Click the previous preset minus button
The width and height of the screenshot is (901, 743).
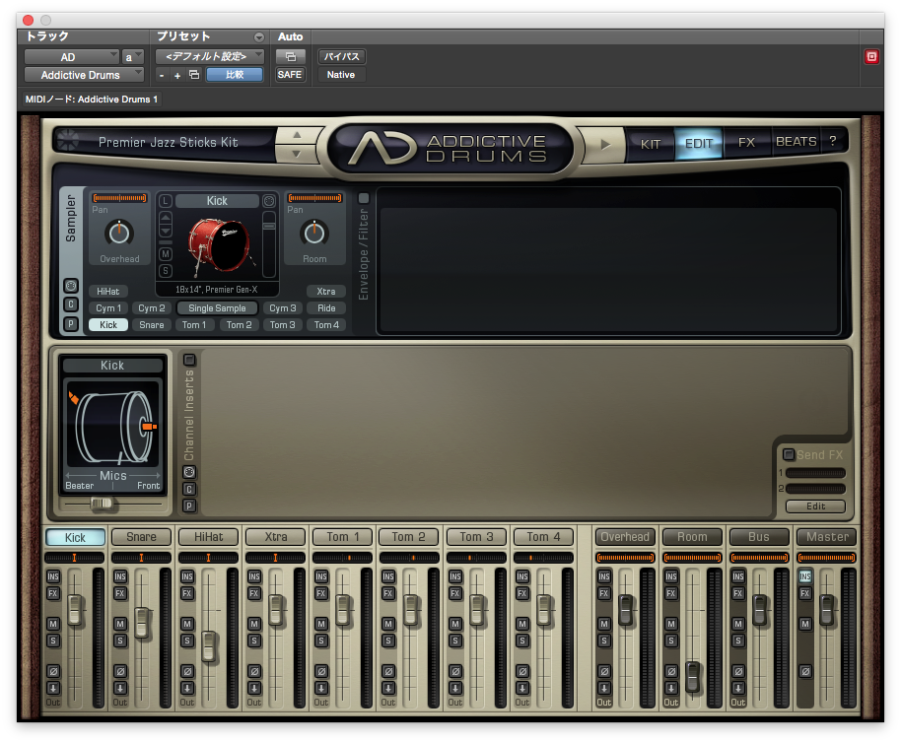click(x=162, y=75)
